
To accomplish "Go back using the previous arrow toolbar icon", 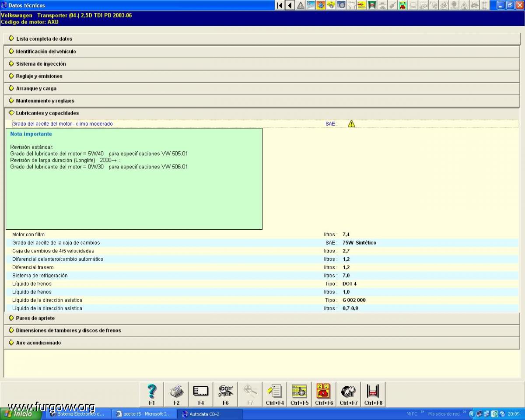I will tap(290, 5).
